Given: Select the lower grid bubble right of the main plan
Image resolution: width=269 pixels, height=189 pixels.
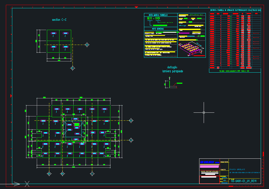Looking at the screenshot, I should [x=131, y=140].
